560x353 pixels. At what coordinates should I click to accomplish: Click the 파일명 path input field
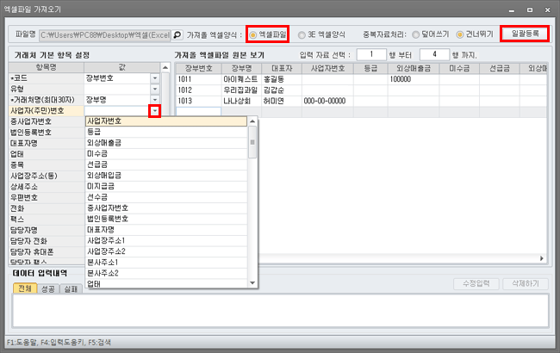tap(102, 35)
